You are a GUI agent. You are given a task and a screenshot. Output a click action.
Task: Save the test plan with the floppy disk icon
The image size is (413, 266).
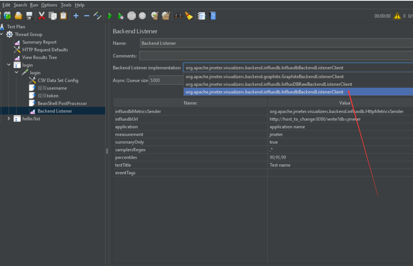29,16
